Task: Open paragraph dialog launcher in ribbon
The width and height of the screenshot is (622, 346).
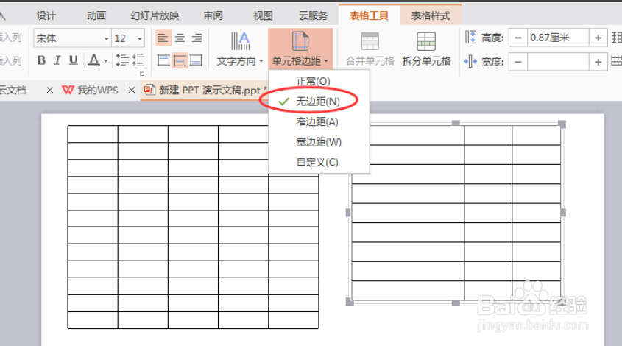Action: tap(142, 74)
